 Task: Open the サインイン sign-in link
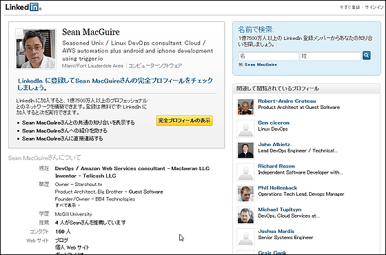coord(374,8)
